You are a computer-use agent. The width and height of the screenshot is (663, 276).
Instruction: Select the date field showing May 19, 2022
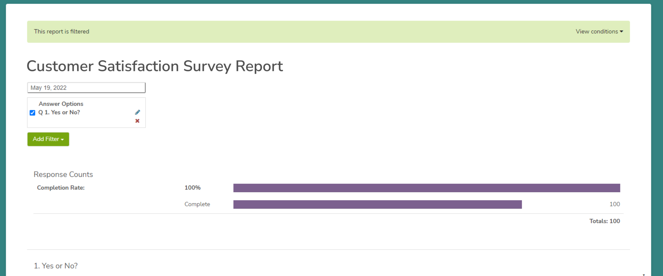pyautogui.click(x=86, y=87)
